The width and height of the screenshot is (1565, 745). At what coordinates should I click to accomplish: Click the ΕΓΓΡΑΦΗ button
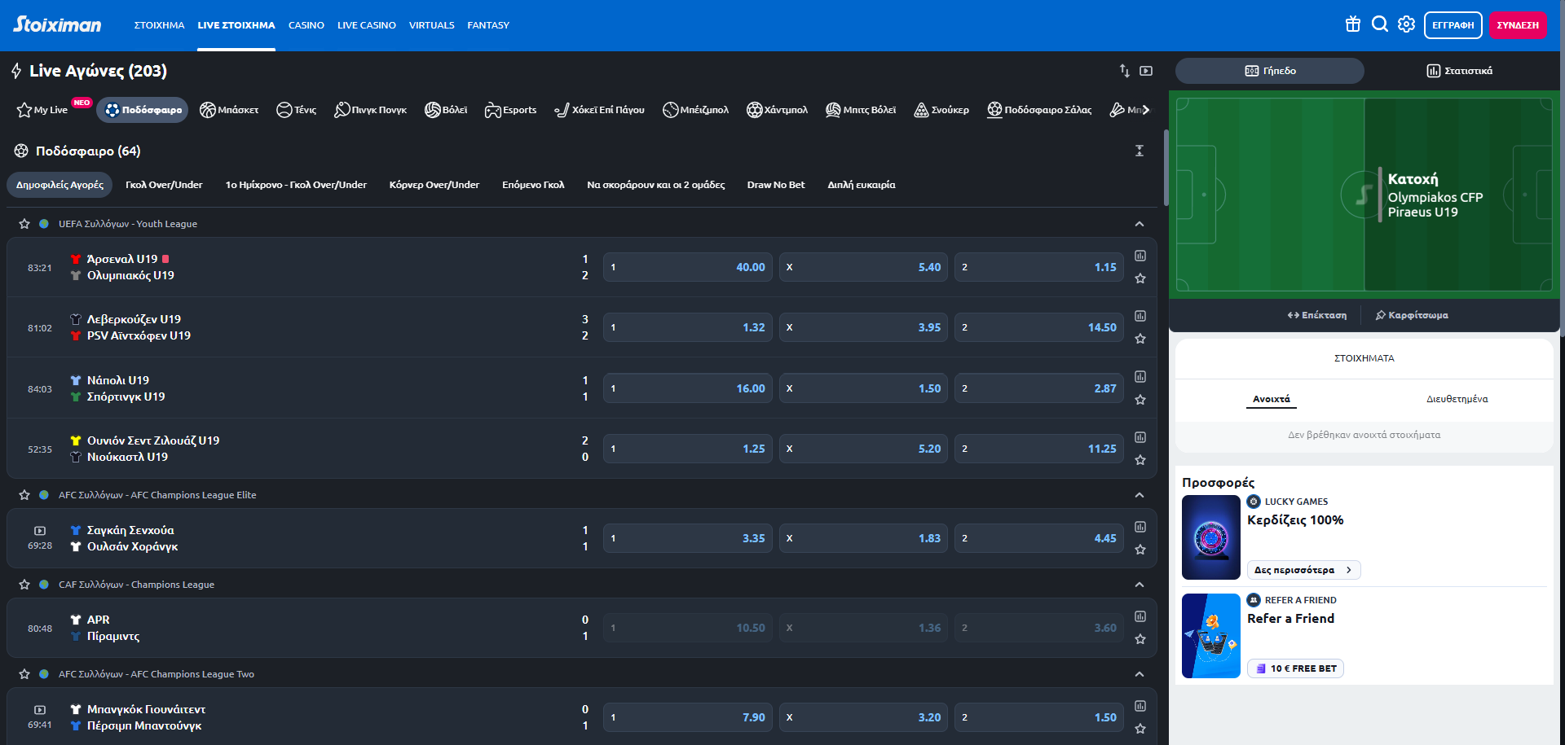pos(1453,25)
